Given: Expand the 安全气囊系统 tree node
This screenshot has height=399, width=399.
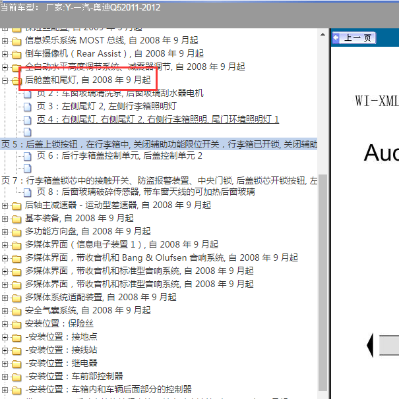Looking at the screenshot, I should pos(5,311).
